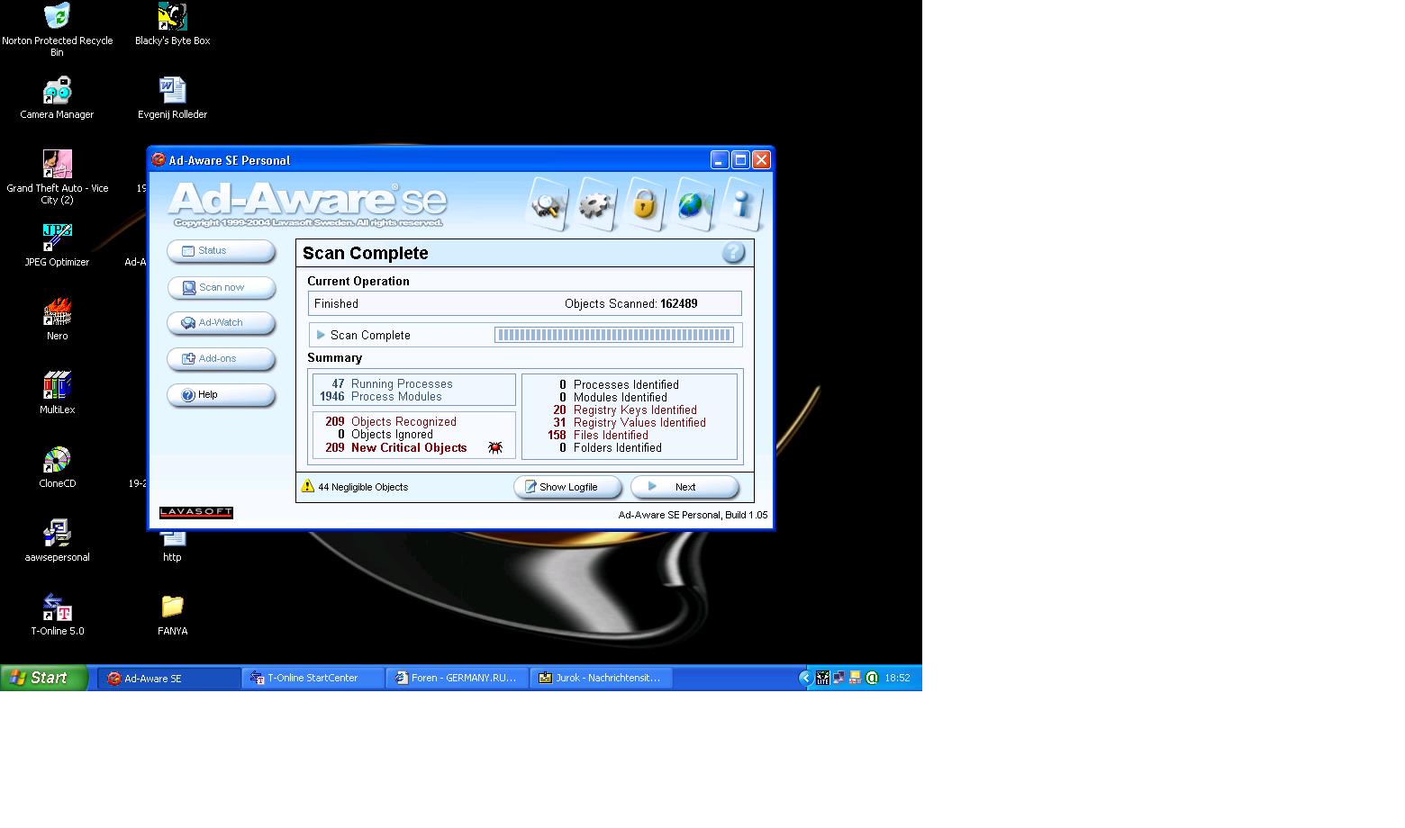The width and height of the screenshot is (1405, 828).
Task: Switch to T-Online StartCenter taskbar window
Action: coord(313,678)
